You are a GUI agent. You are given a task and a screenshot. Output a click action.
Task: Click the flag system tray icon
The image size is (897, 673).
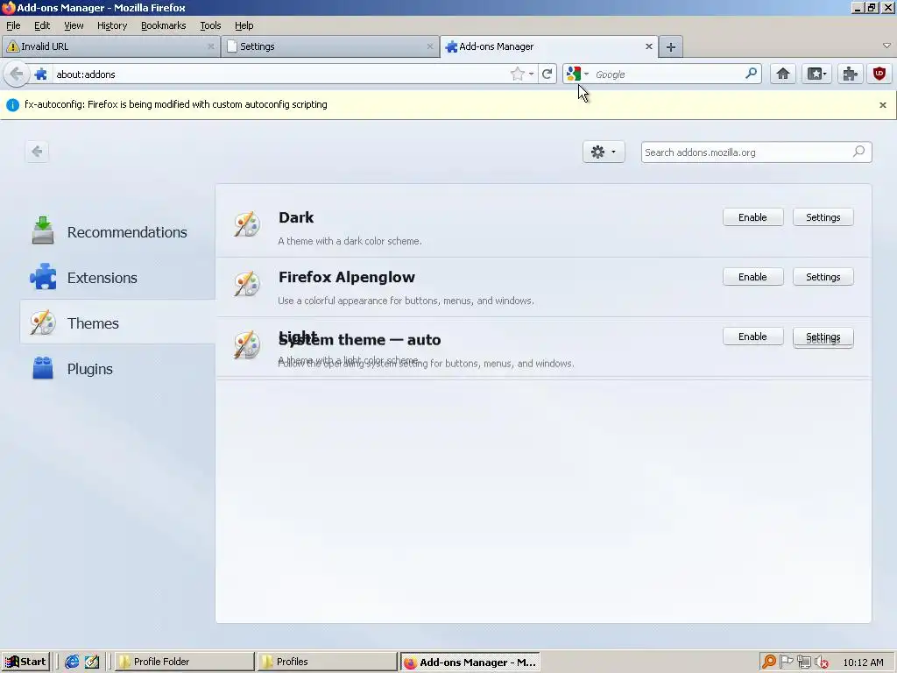coord(787,662)
